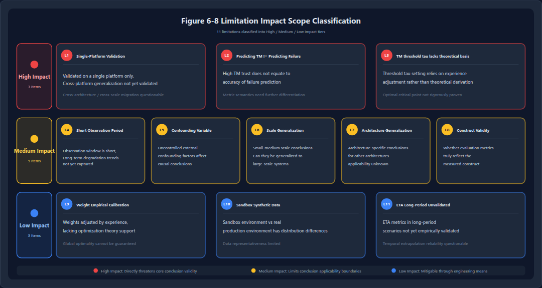Click 'Observation window is short' text
The height and width of the screenshot is (288, 542).
click(89, 151)
